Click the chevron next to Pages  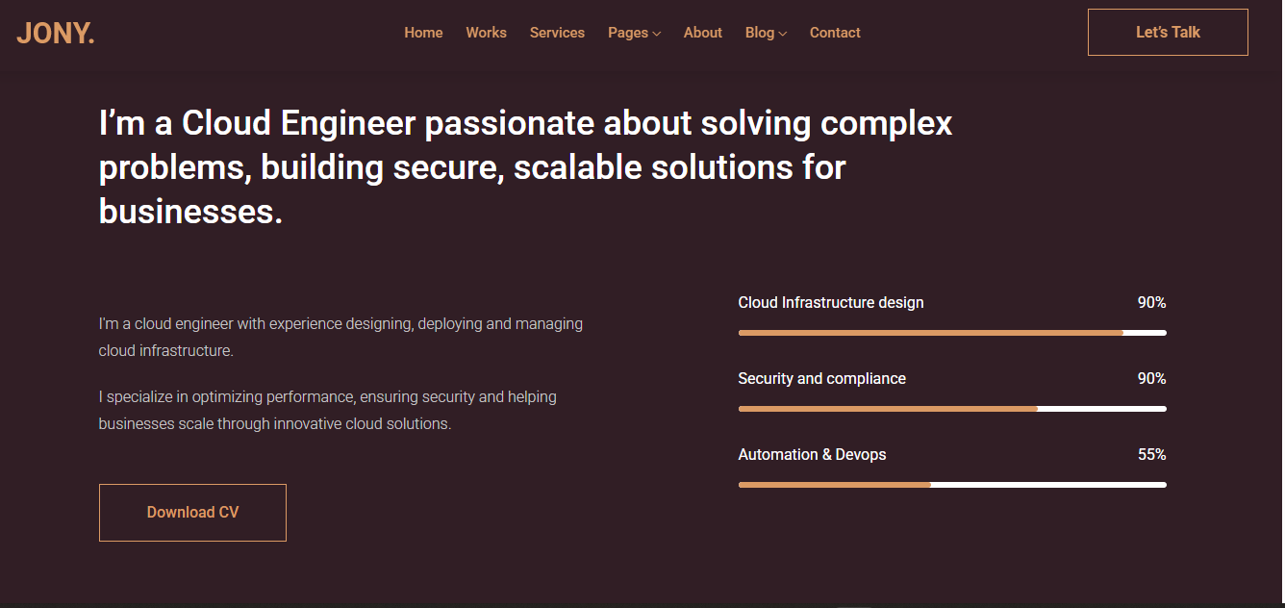point(657,34)
